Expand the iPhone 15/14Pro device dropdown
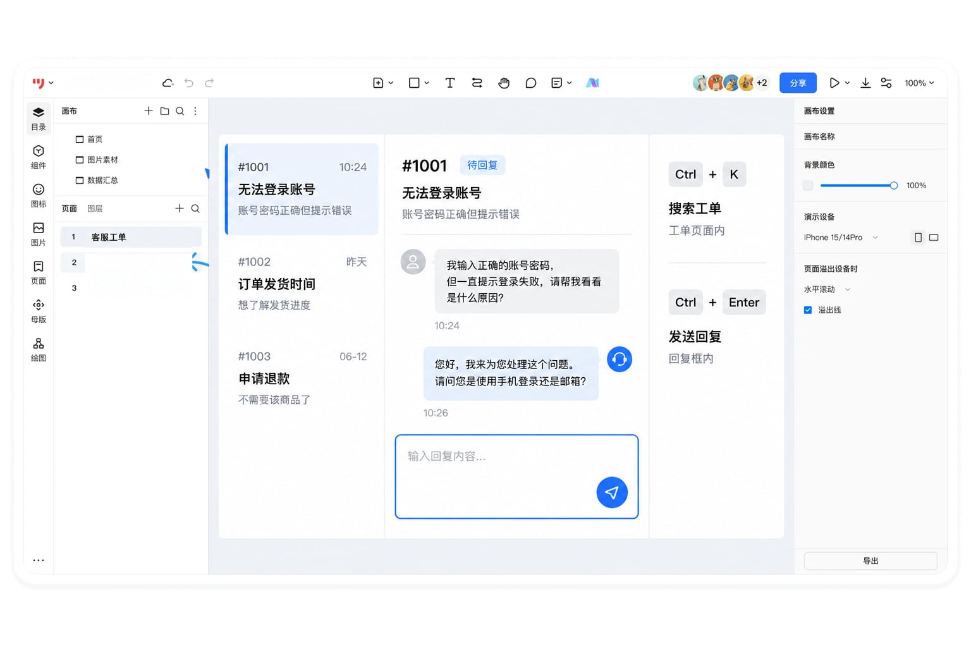Screen dimensions: 971x647 point(841,238)
